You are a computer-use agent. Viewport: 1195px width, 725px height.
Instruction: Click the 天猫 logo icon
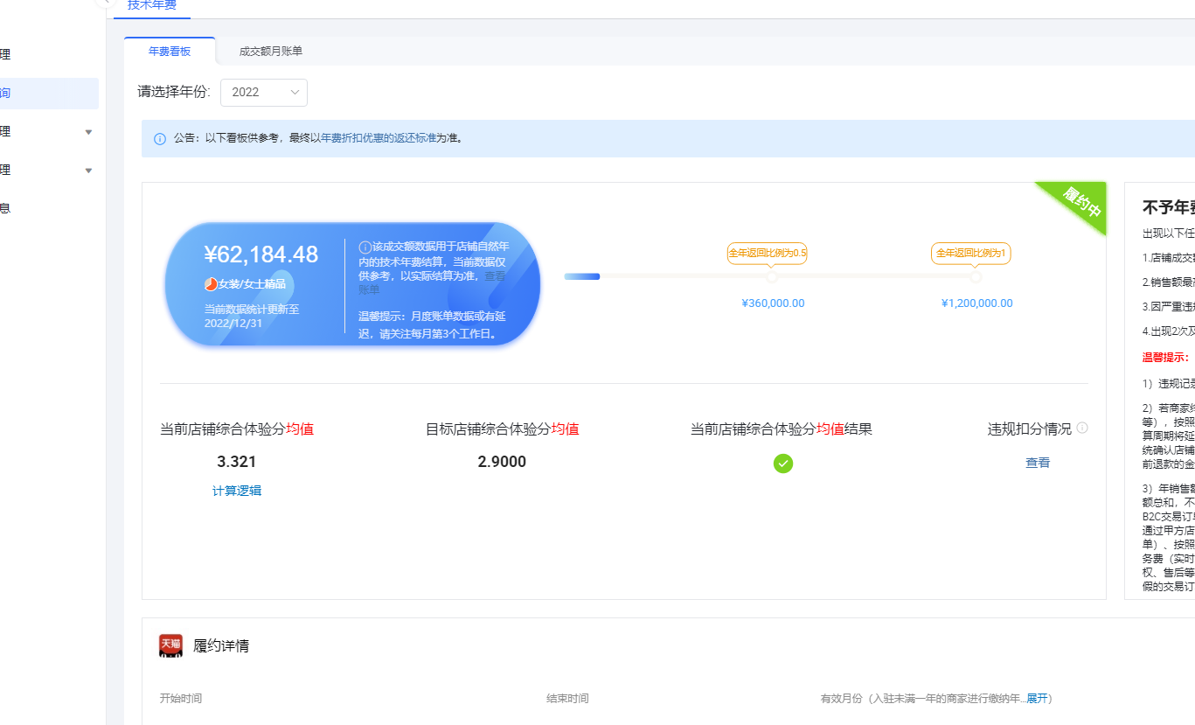coord(171,645)
